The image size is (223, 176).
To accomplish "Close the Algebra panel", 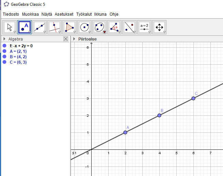I will (66, 39).
